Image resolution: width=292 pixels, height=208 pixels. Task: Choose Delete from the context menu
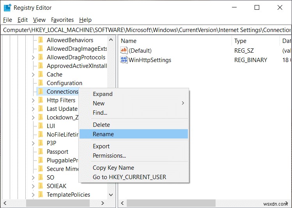point(134,125)
